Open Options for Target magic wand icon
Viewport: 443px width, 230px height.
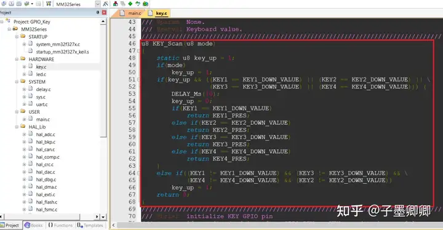point(105,4)
